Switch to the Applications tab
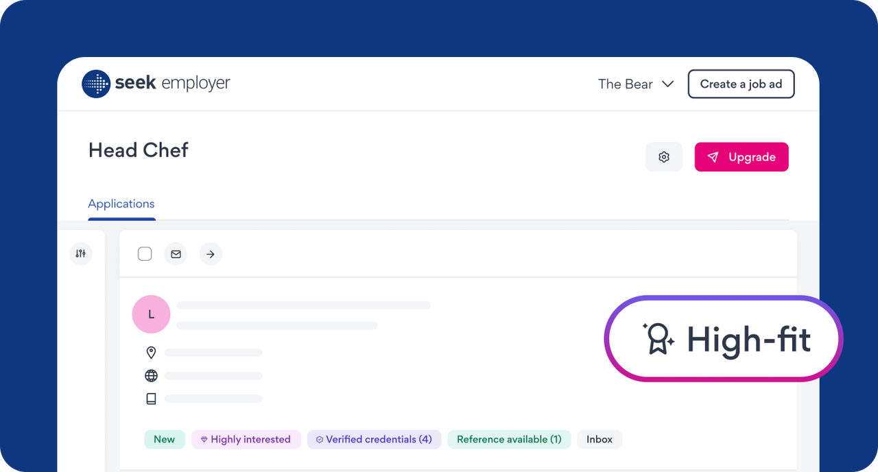The height and width of the screenshot is (472, 878). (121, 204)
